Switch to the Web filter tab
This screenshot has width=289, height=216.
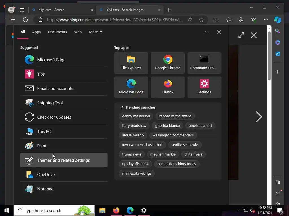78,32
